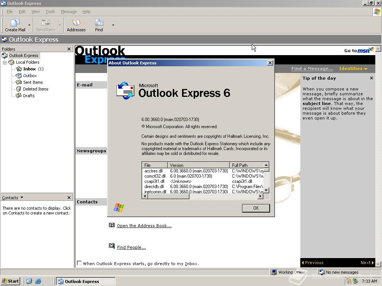Select Outlook Express root in folder tree
The width and height of the screenshot is (382, 286).
pyautogui.click(x=24, y=55)
